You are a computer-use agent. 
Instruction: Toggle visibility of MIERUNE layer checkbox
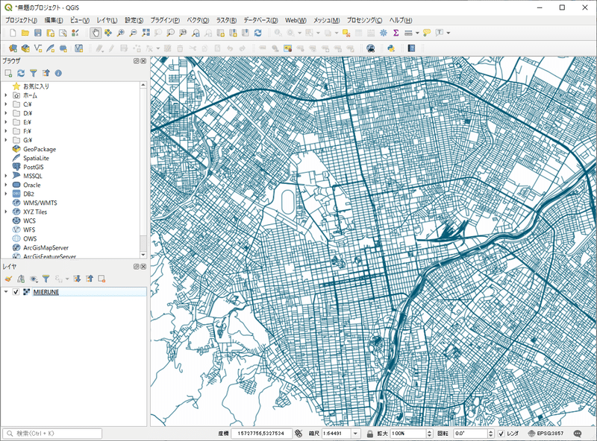tap(16, 292)
